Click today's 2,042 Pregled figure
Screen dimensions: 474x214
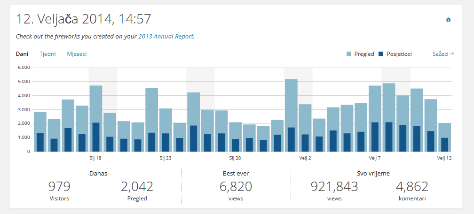pyautogui.click(x=137, y=187)
